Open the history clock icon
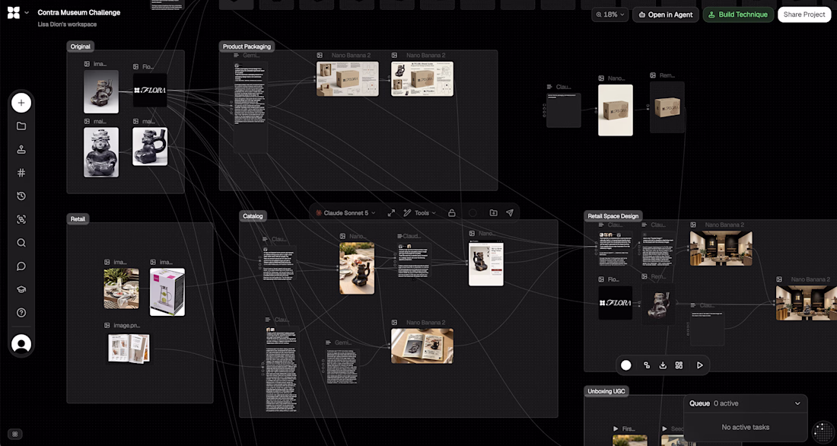Screen dimensions: 837x446 (21, 196)
